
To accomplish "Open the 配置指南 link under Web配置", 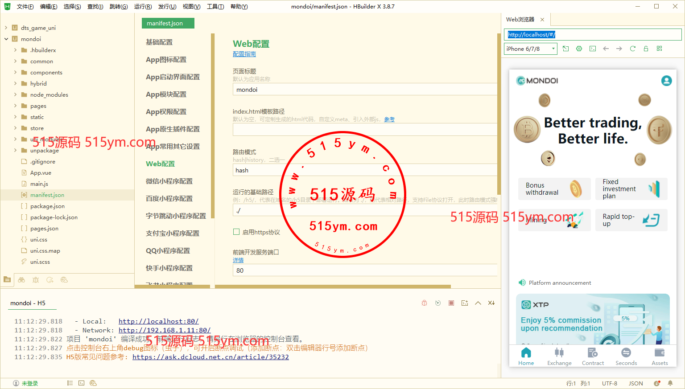I will [244, 54].
